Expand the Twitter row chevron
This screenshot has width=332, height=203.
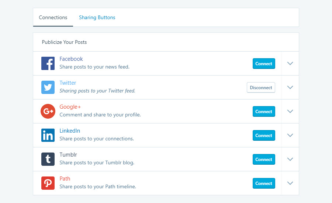tap(290, 87)
